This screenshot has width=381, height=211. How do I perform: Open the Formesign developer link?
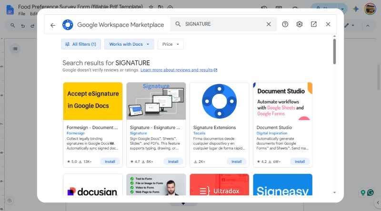tap(76, 133)
